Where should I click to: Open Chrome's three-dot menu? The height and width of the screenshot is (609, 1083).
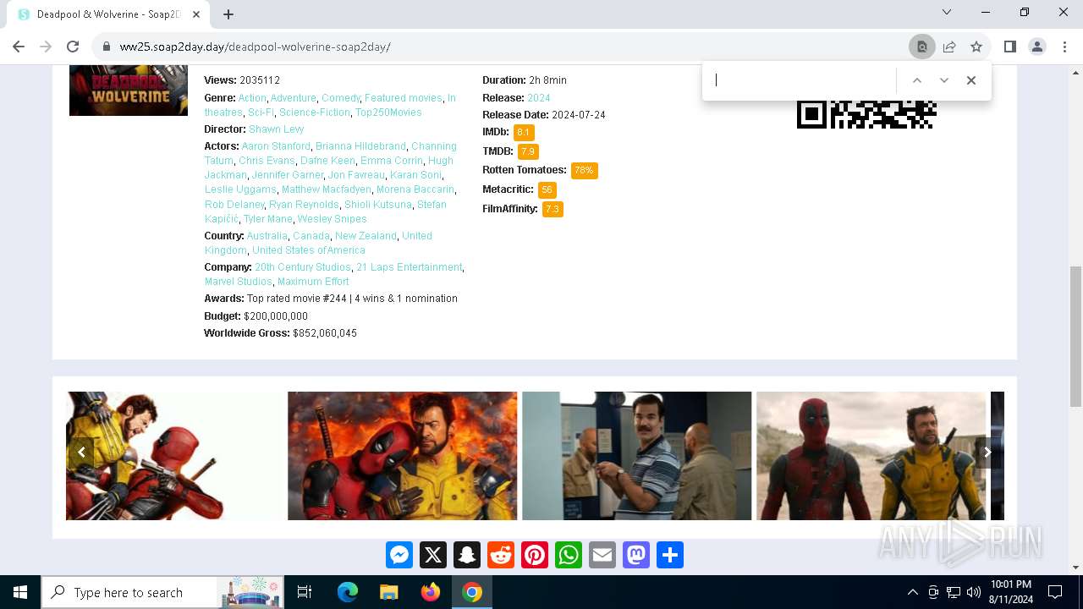(x=1064, y=47)
